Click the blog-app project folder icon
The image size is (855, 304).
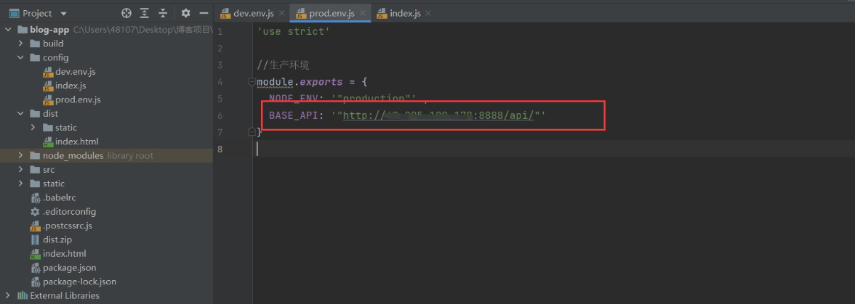coord(23,29)
